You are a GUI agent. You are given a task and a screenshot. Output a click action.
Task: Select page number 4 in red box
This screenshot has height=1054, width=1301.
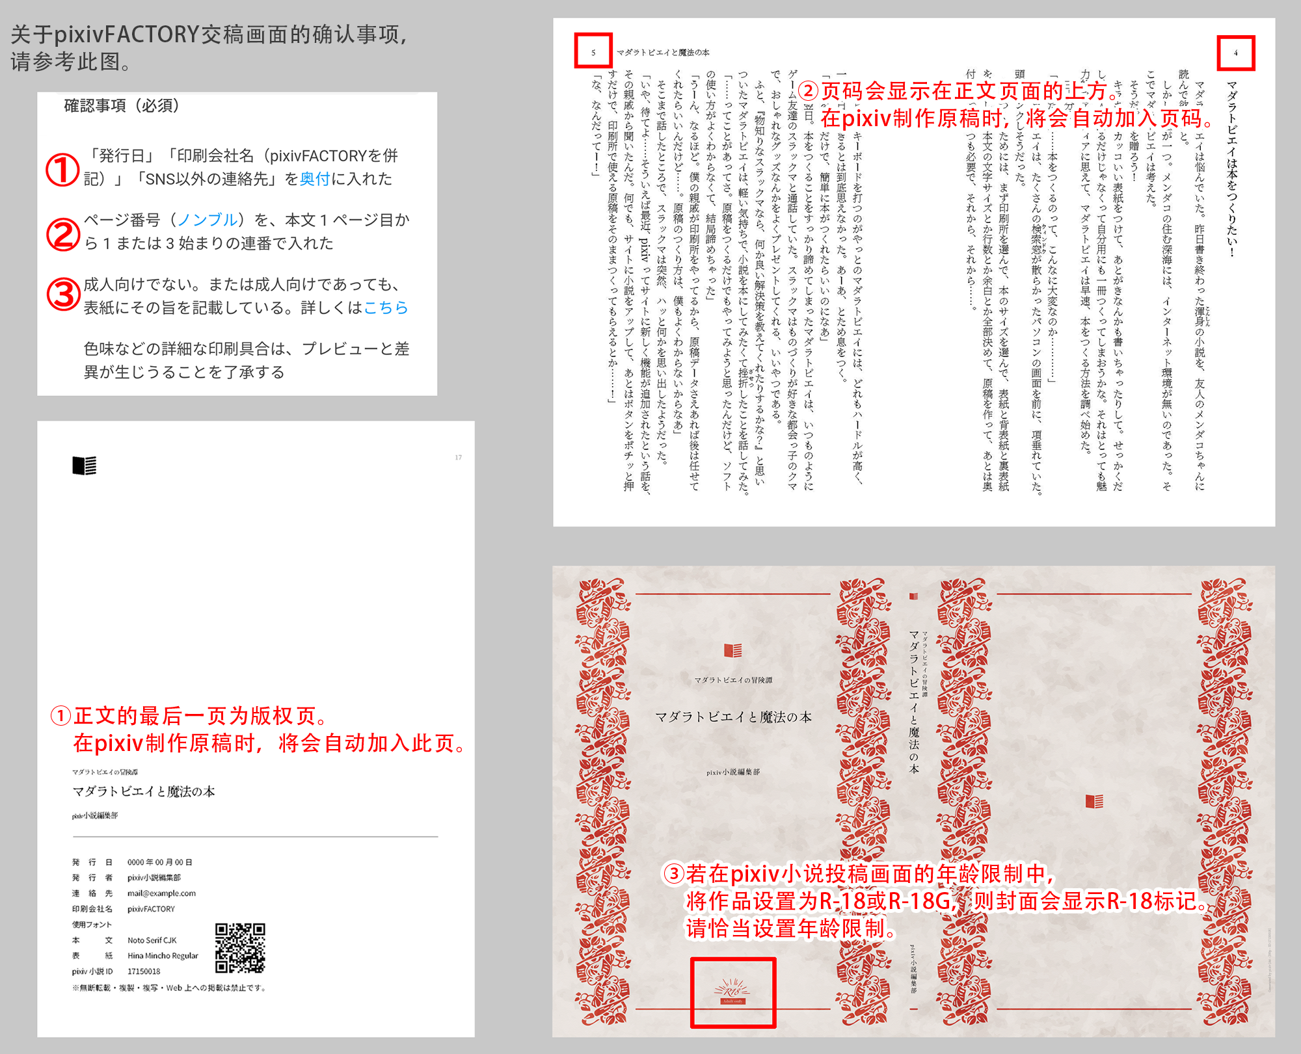[x=1236, y=53]
